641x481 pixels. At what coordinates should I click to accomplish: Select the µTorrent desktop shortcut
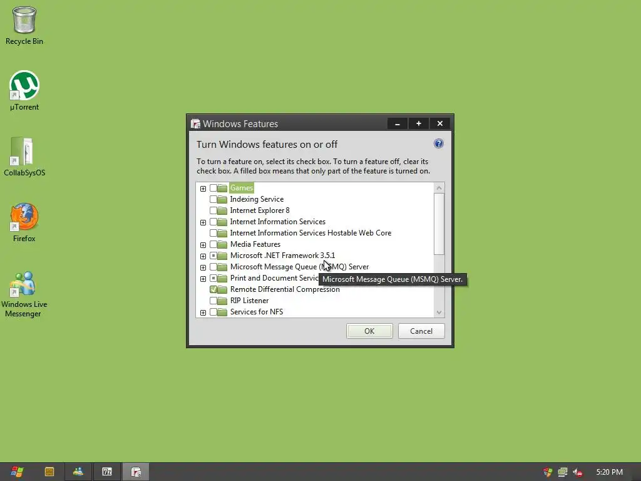click(24, 91)
